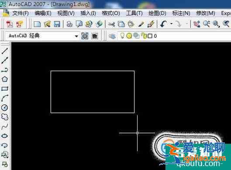Open the 格式(O) menu

(x=111, y=14)
